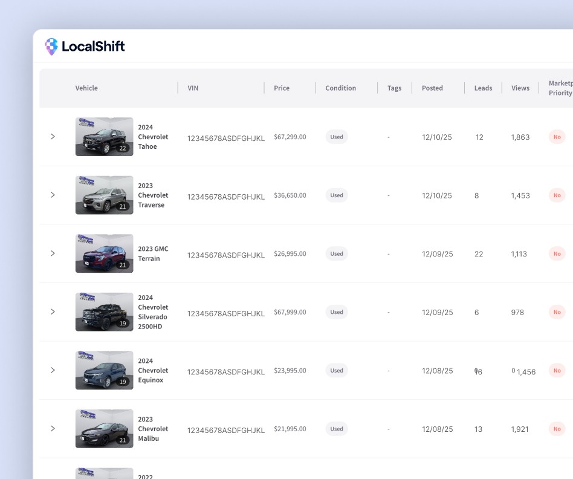Sort by the Price column header
The width and height of the screenshot is (573, 479).
click(x=282, y=88)
